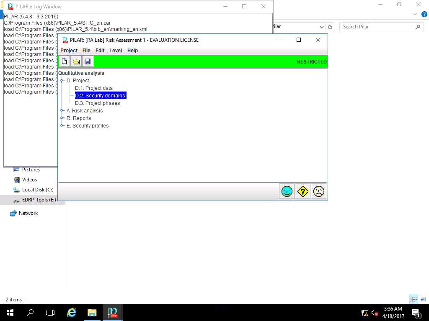Click the Explorer refresh button
Screen dimensions: 429x321
click(330, 27)
